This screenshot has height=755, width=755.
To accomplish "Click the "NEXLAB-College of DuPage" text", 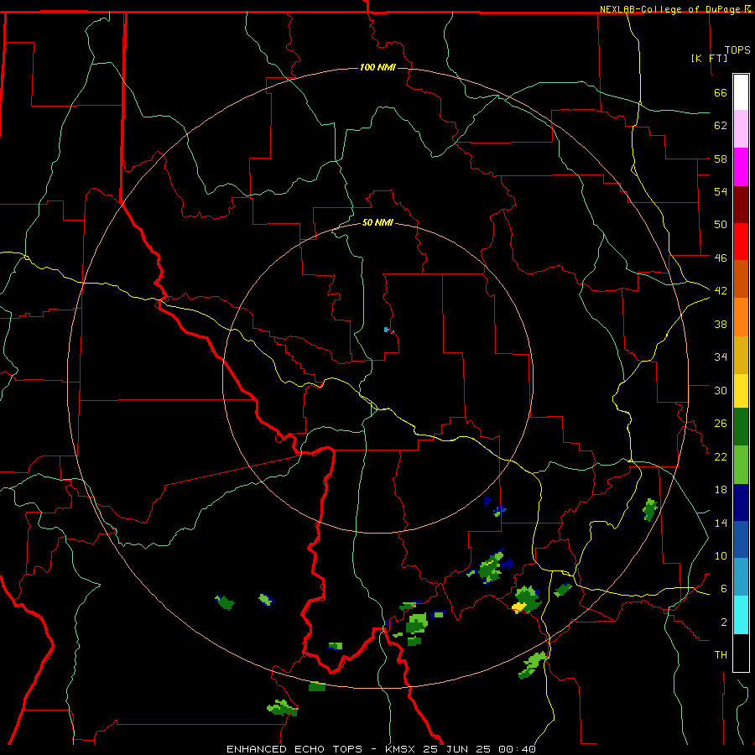I will tap(671, 8).
